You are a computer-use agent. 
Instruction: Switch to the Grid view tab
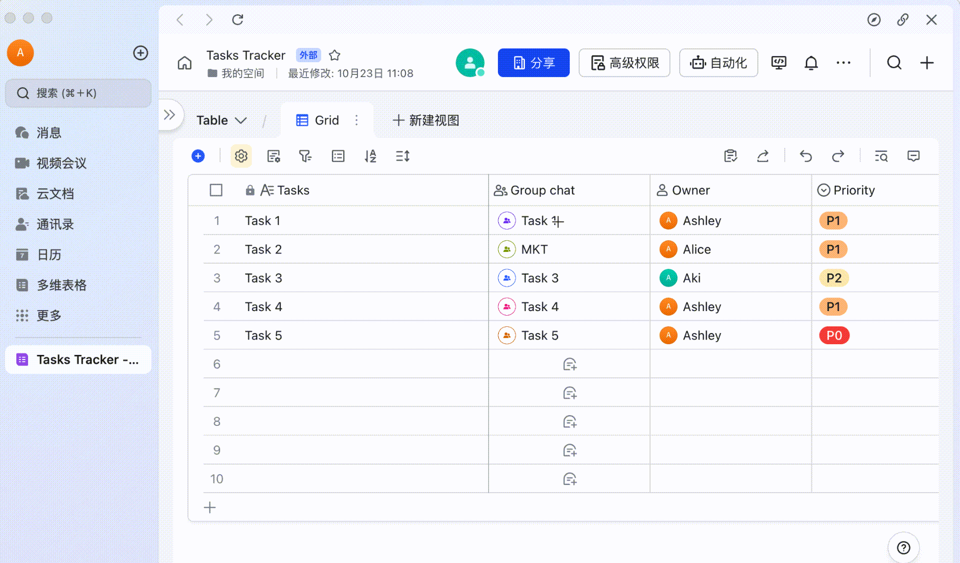click(318, 120)
